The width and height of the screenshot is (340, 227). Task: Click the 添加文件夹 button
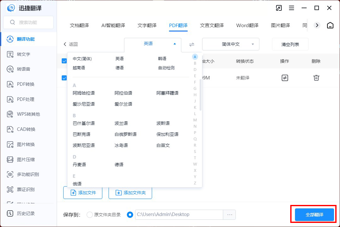pyautogui.click(x=130, y=193)
